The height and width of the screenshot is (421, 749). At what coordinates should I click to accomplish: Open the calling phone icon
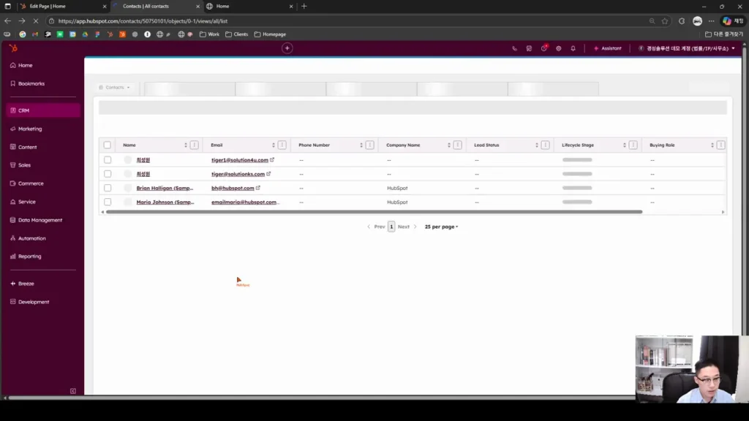point(514,49)
